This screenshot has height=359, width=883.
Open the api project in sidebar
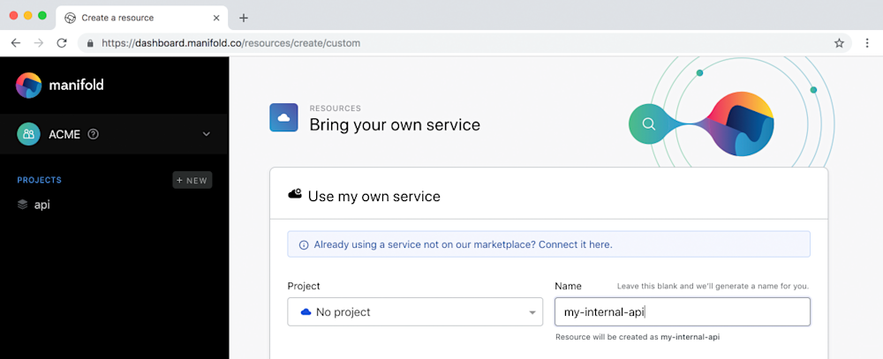[42, 205]
